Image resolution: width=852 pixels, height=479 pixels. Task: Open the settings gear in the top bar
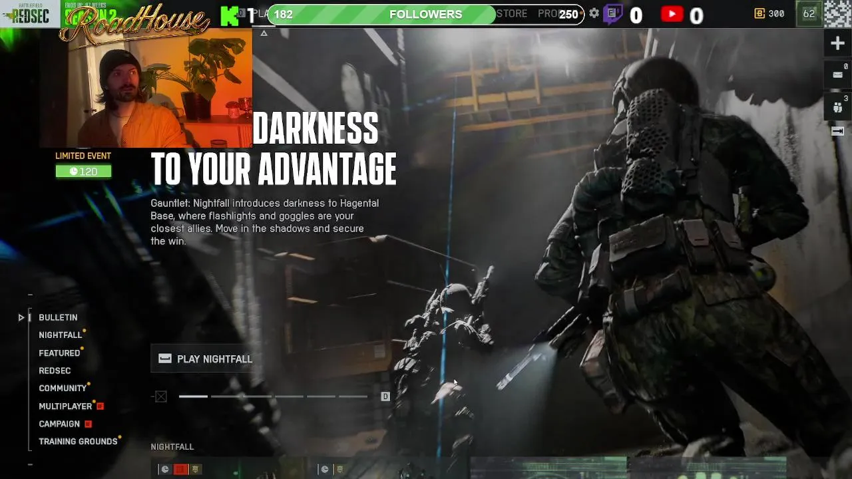pyautogui.click(x=594, y=13)
